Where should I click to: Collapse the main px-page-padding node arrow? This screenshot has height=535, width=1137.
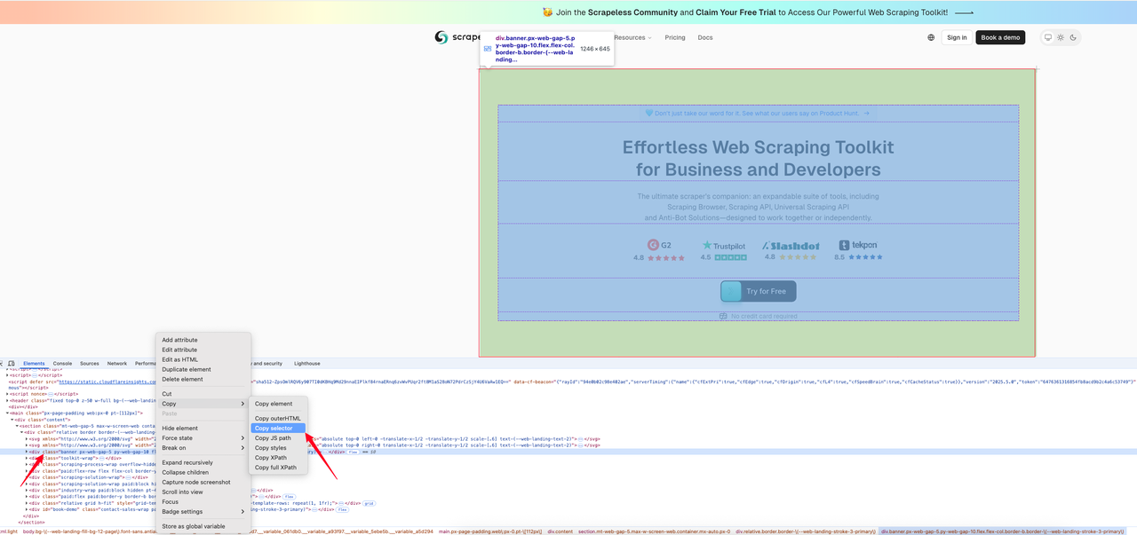pos(7,413)
